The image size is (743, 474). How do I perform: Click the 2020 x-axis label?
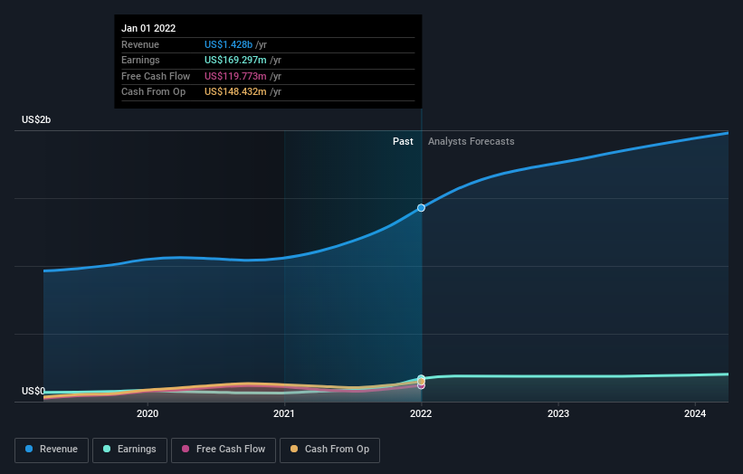click(148, 413)
